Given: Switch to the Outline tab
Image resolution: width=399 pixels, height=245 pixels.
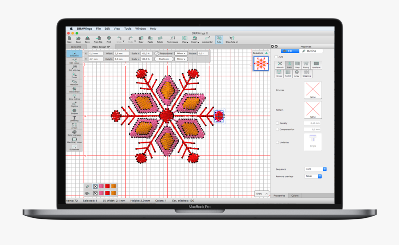Looking at the screenshot, I should click(311, 51).
